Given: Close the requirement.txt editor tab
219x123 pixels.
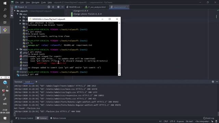Looking at the screenshot, I should (x=128, y=7).
